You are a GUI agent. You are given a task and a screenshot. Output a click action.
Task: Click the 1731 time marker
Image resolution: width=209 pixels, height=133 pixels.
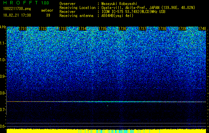point(23,29)
